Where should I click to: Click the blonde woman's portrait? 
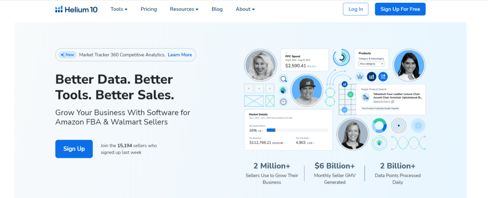click(261, 65)
